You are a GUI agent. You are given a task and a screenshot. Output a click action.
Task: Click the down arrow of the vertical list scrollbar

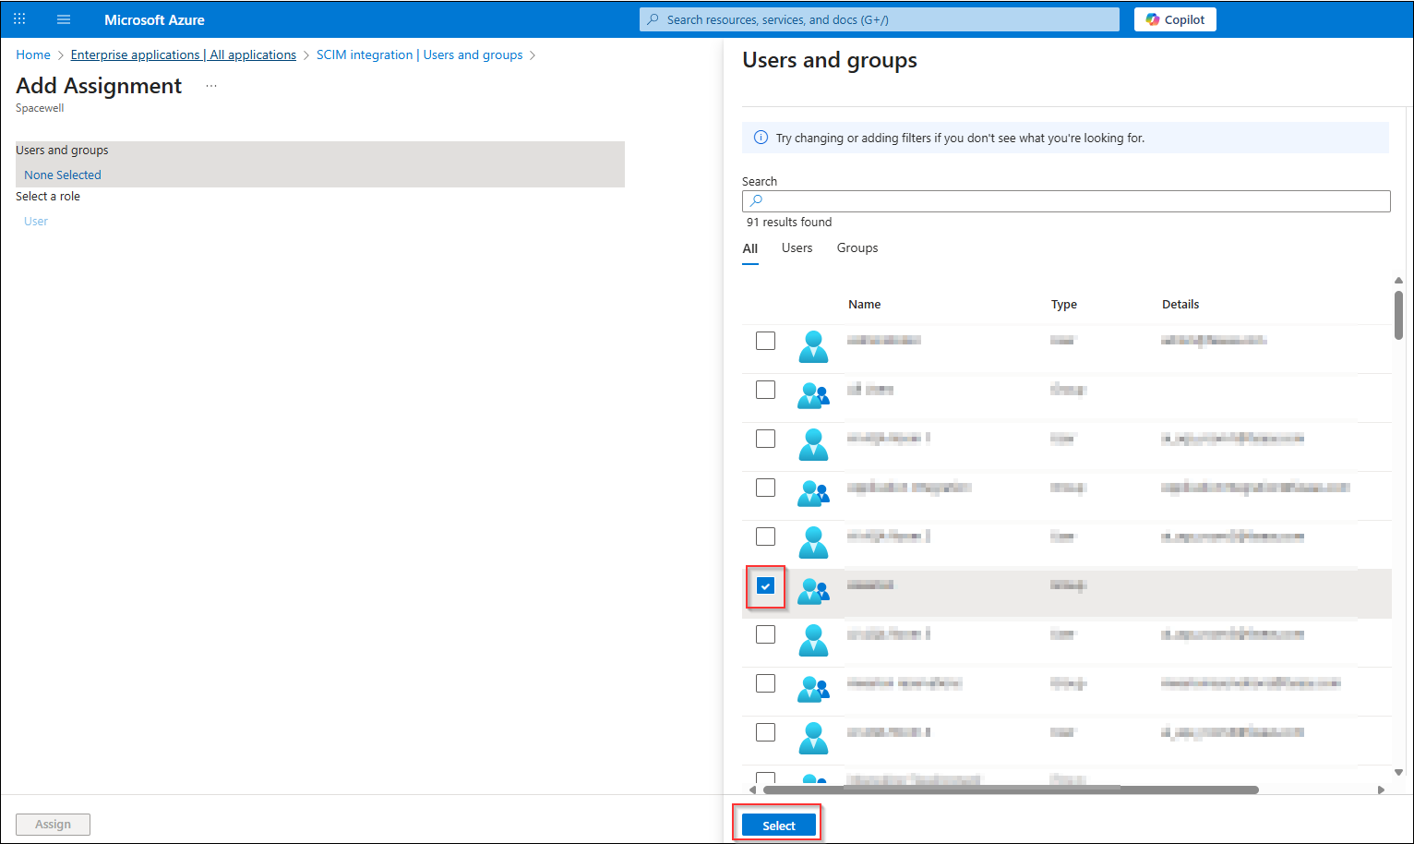[x=1398, y=772]
